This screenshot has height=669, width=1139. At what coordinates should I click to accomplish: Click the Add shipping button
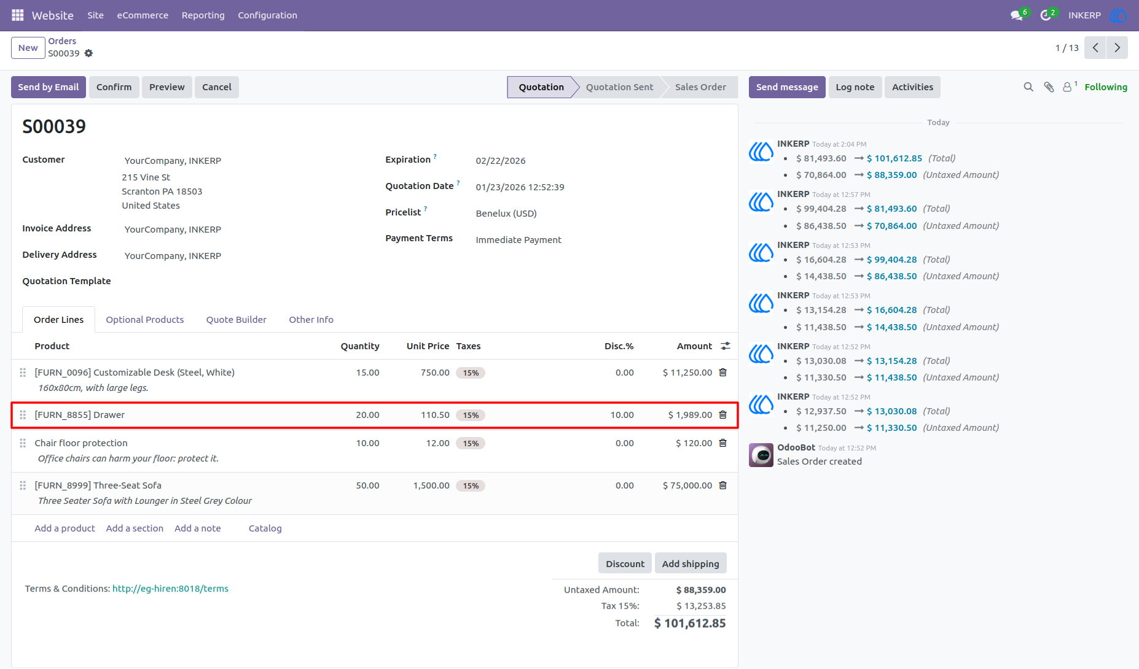[x=691, y=563]
